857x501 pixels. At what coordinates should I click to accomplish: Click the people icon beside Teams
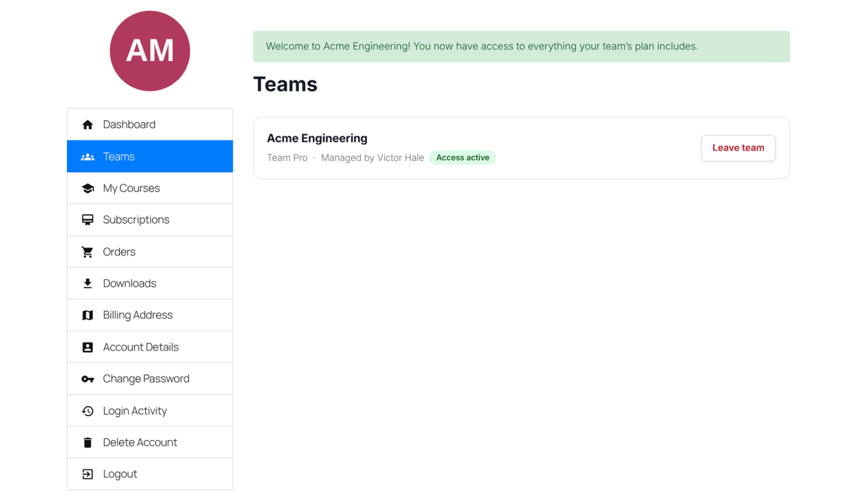tap(87, 157)
